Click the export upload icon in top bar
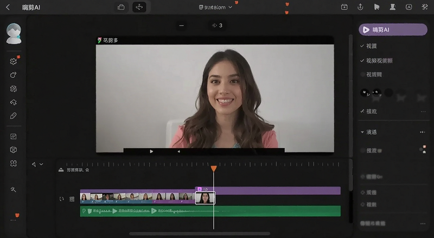This screenshot has width=434, height=238. click(x=360, y=7)
